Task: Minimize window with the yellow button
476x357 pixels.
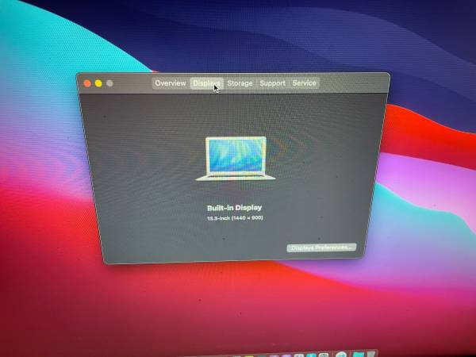Action: pyautogui.click(x=98, y=83)
